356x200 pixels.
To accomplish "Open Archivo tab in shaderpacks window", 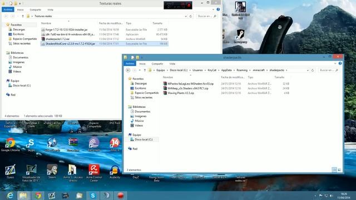I will [130, 64].
